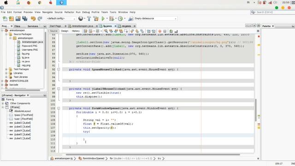Open the Debug menu
Image resolution: width=295 pixels, height=166 pixels.
point(86,12)
